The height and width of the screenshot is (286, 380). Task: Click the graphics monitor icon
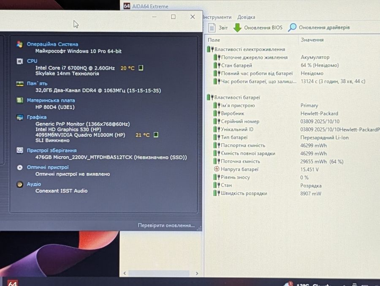pyautogui.click(x=19, y=117)
